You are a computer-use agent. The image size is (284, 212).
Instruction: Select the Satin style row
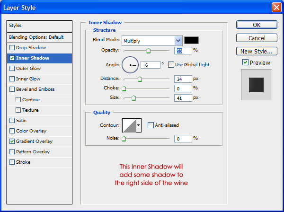(39, 120)
